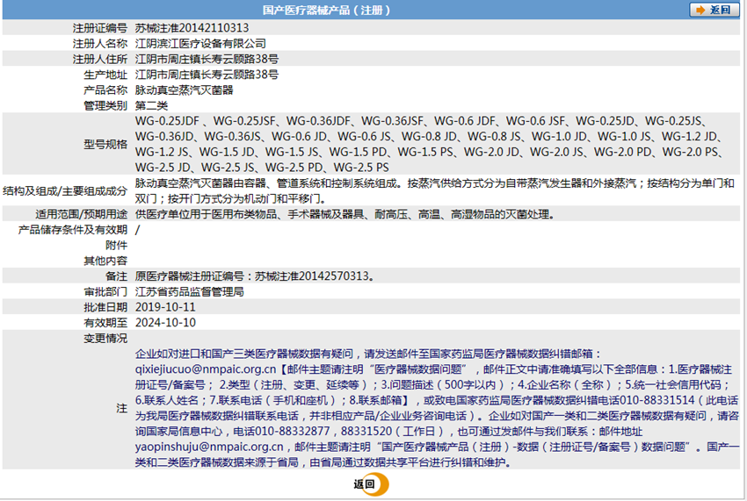Screen dimensions: 747x501
Task: Click registrant name 江阴滨江医疗设备有限公司
Action: (200, 44)
